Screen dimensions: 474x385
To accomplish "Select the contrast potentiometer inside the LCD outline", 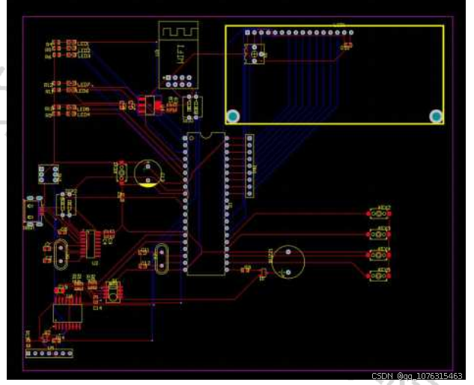I will pos(255,54).
